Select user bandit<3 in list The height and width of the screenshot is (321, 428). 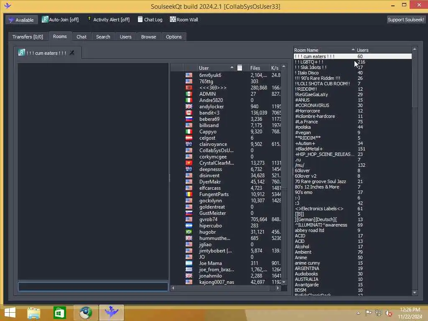(x=209, y=113)
